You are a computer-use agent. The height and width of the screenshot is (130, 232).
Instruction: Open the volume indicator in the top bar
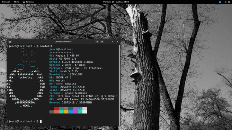coord(225,2)
